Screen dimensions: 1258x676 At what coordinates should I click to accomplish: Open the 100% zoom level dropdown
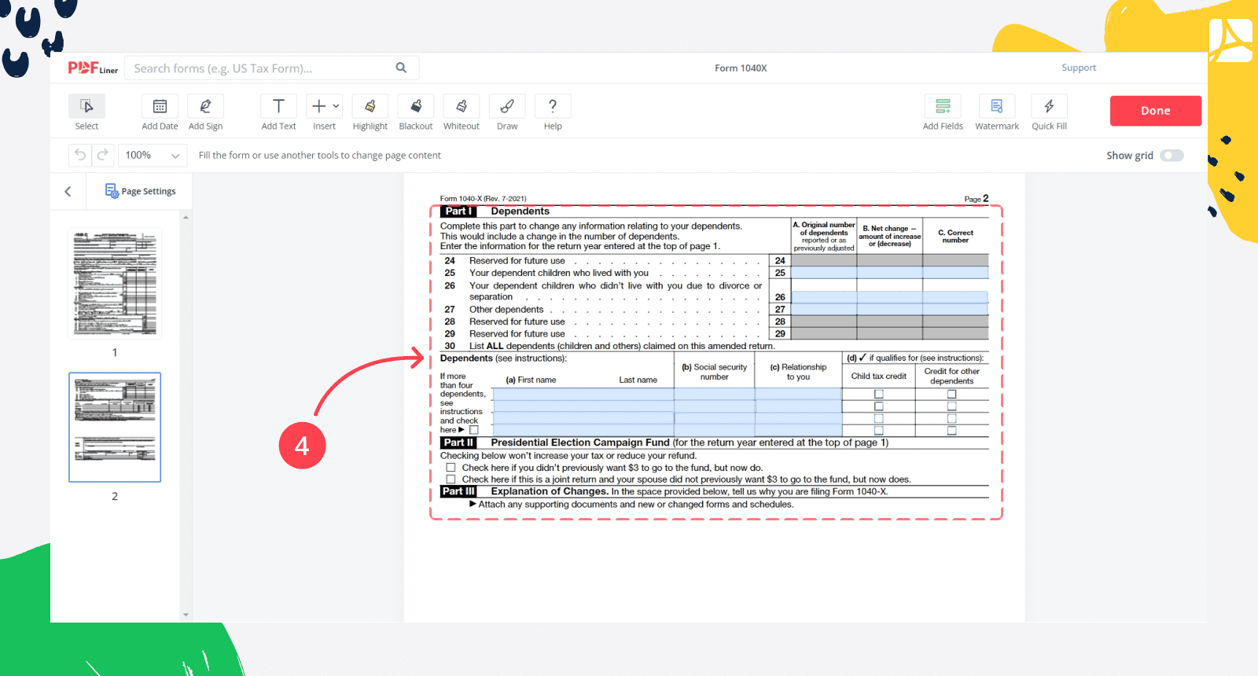pos(153,156)
